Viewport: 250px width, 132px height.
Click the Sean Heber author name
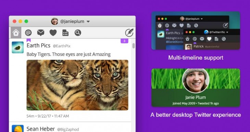(41, 129)
